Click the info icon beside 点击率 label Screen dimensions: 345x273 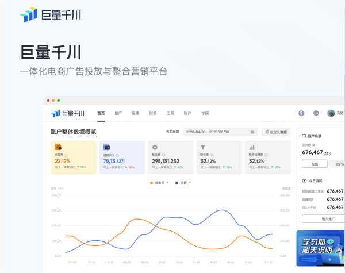[66, 155]
